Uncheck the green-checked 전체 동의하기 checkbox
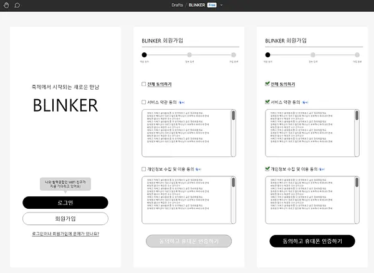This screenshot has width=374, height=273. pyautogui.click(x=267, y=84)
